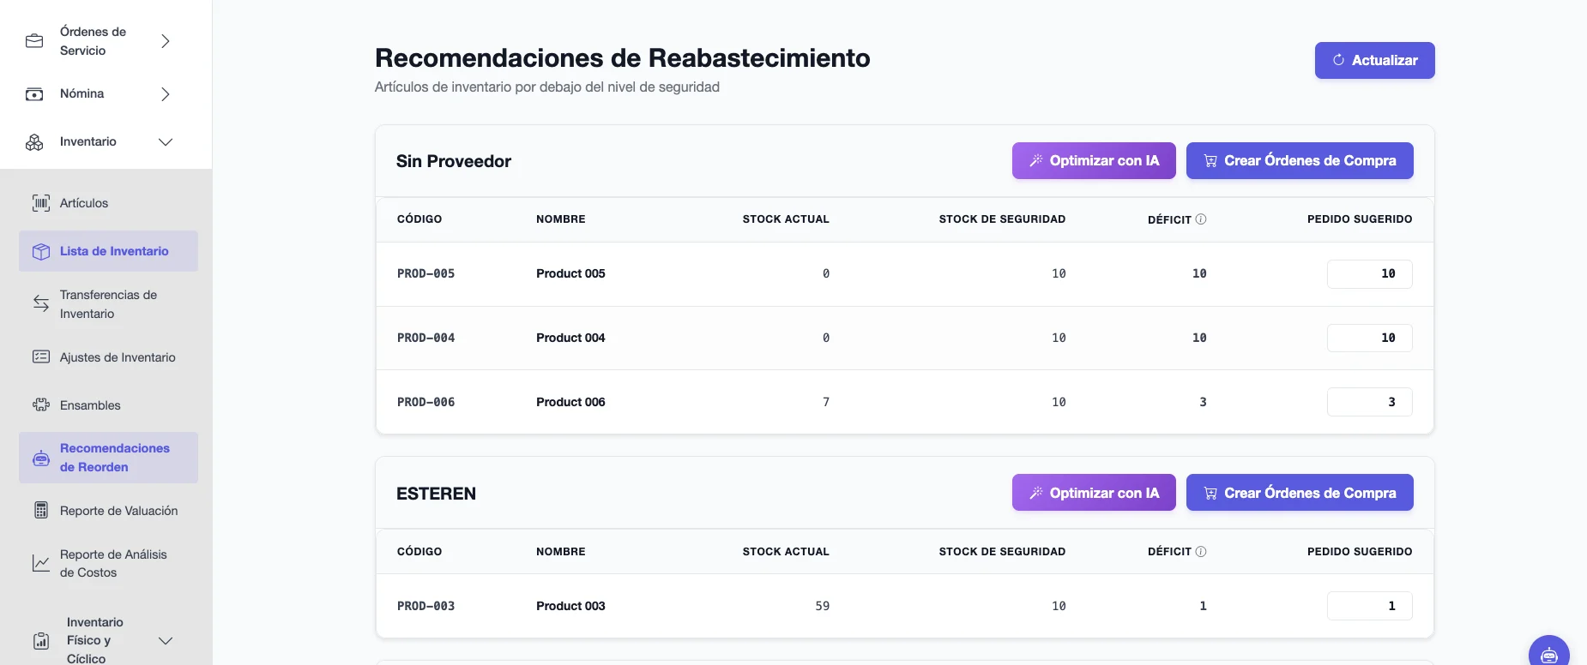The height and width of the screenshot is (665, 1587).
Task: Edit suggested order quantity for PROD-003
Action: [x=1369, y=606]
